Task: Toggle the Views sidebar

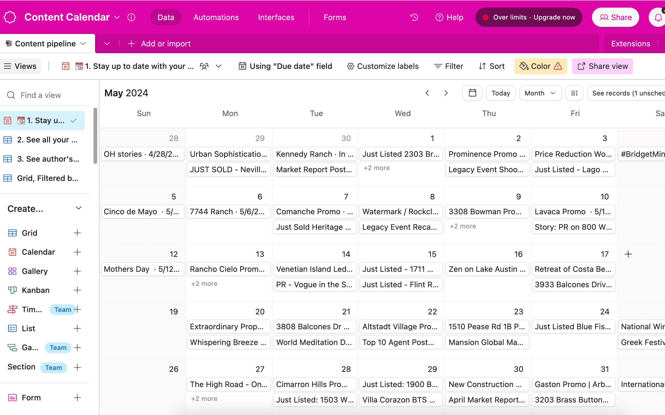Action: pos(20,66)
